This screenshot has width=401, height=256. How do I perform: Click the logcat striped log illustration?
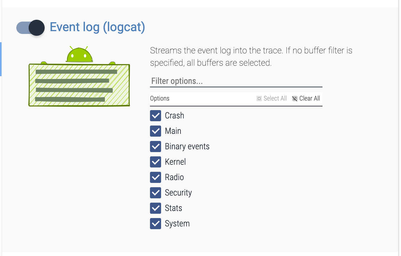(79, 85)
